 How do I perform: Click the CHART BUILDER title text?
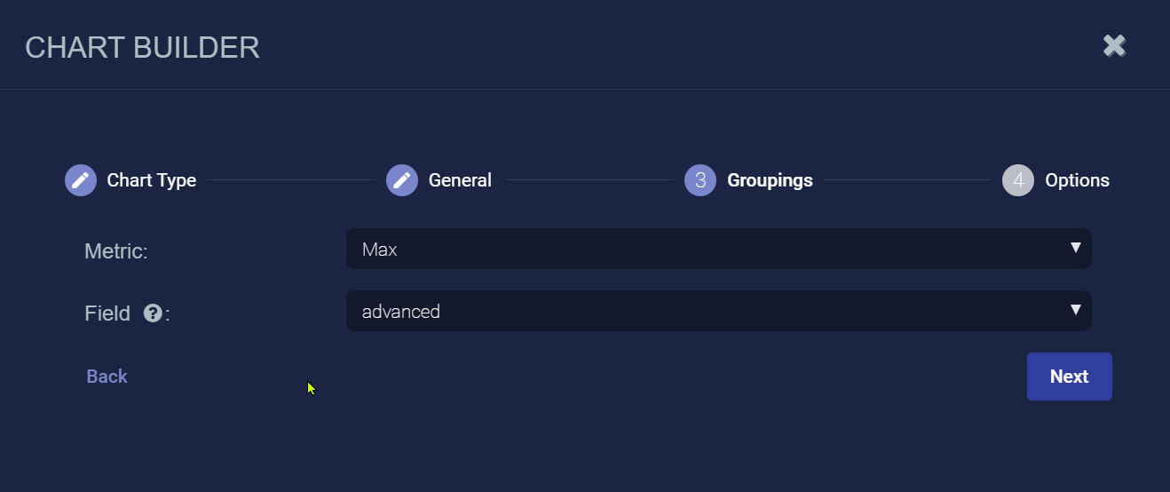[142, 47]
